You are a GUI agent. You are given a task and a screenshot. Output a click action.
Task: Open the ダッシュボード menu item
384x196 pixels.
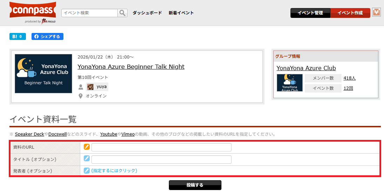pos(147,13)
